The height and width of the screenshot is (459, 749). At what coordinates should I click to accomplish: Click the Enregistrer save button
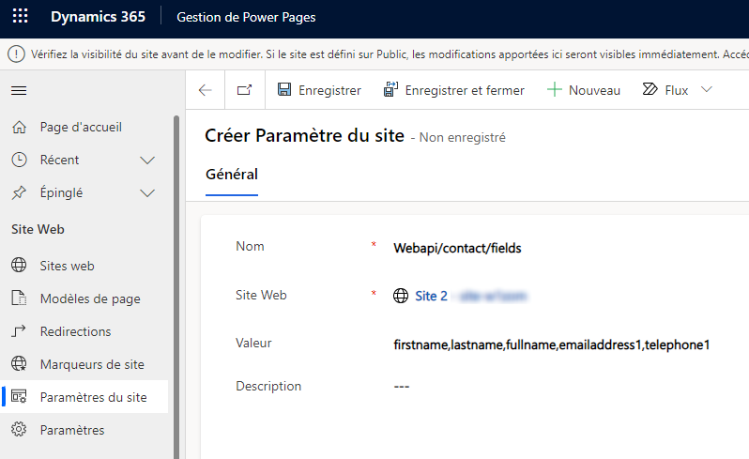(319, 90)
